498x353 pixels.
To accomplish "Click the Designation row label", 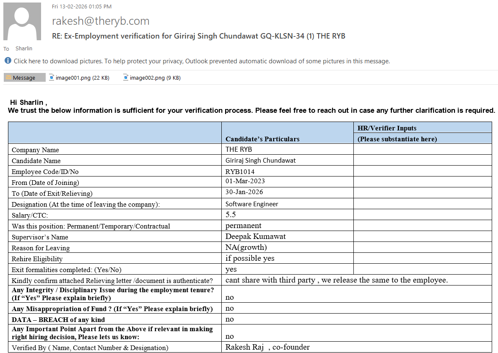I will 86,204.
